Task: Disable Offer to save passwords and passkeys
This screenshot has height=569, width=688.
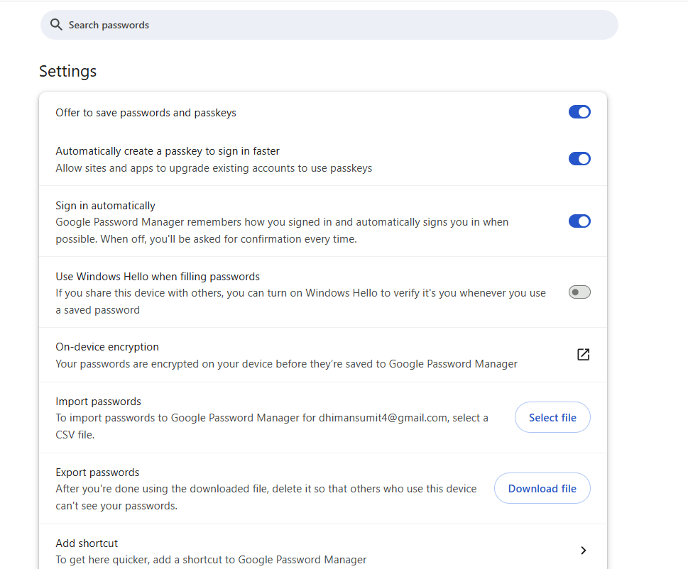Action: [579, 112]
